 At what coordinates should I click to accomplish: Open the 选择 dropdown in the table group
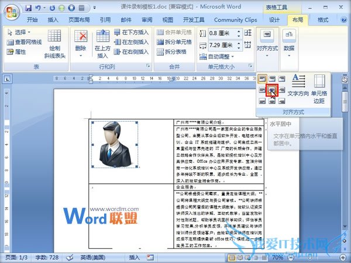click(19, 33)
